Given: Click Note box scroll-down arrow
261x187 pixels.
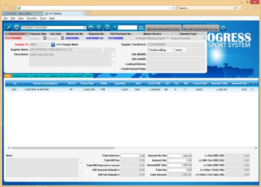Looking at the screenshot, I should tap(80, 172).
